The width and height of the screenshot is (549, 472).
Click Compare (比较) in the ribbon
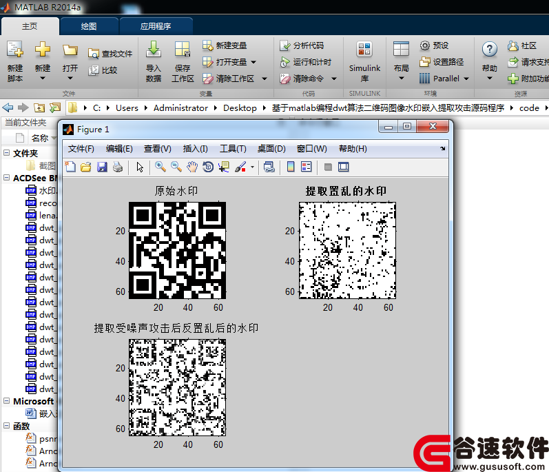pyautogui.click(x=103, y=70)
